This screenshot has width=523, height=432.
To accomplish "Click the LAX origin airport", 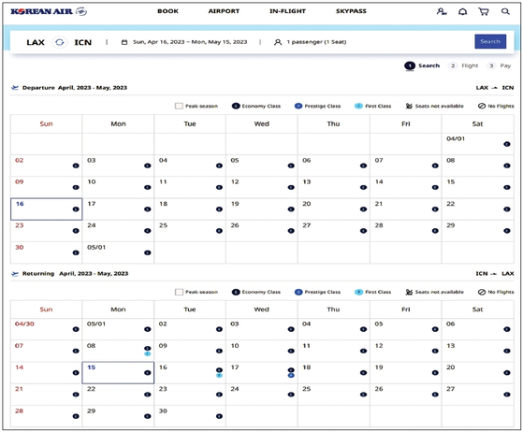I will 36,42.
